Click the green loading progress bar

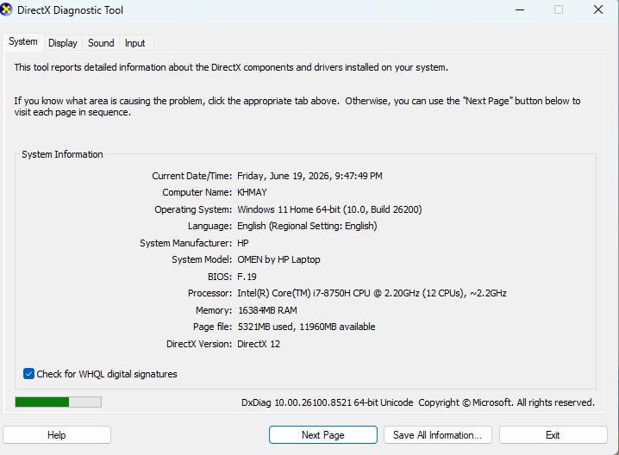pos(58,402)
